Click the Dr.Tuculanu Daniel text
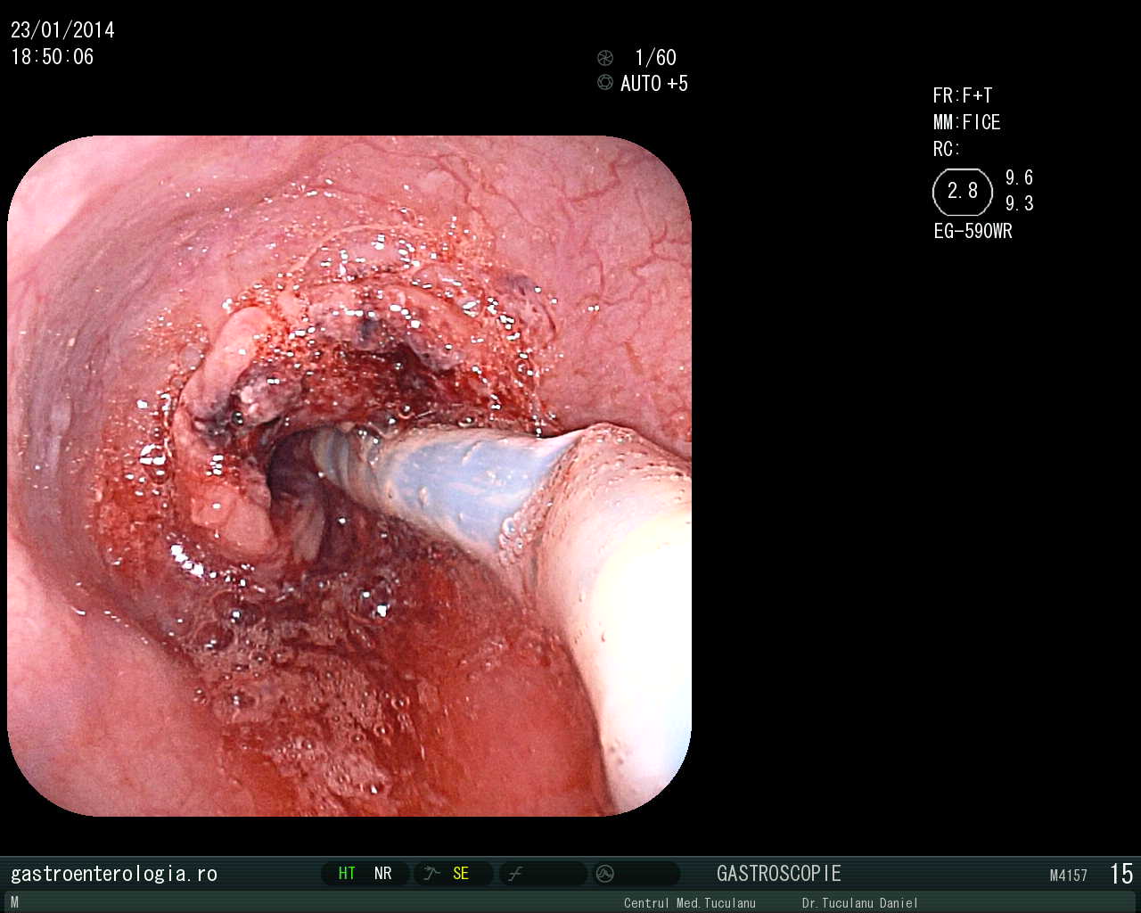 click(x=860, y=903)
